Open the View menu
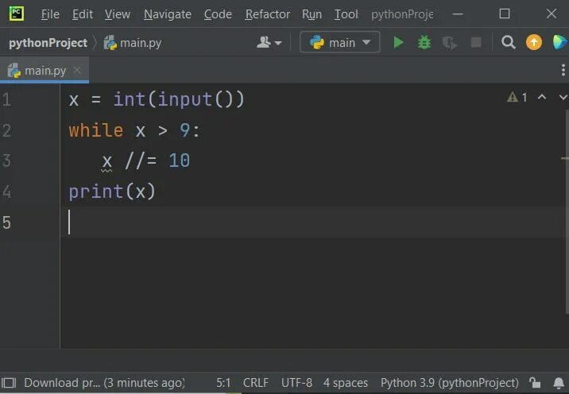This screenshot has width=569, height=394. pos(117,14)
